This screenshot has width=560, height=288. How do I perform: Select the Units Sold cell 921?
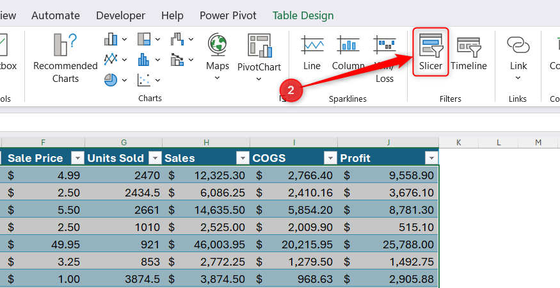tap(124, 244)
